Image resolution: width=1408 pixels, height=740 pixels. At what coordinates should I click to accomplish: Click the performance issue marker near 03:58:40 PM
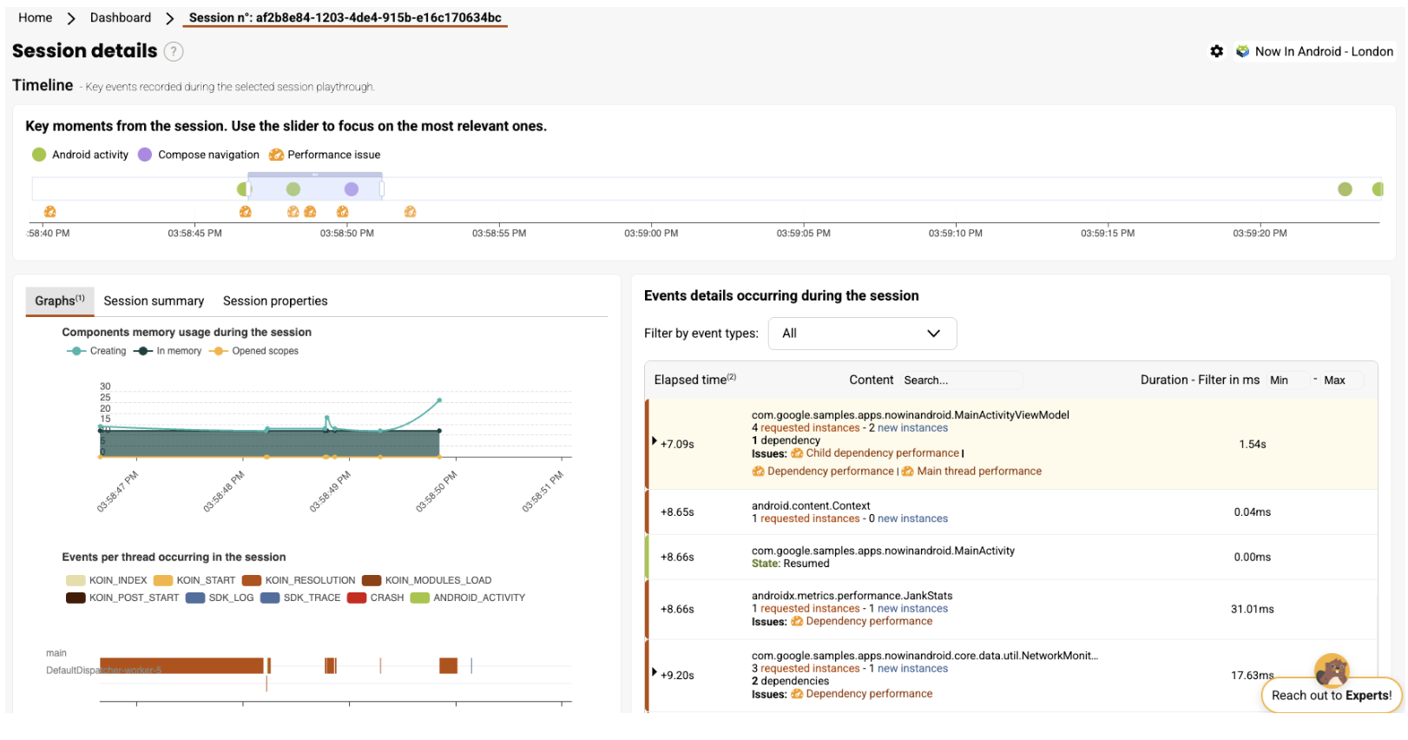point(50,212)
